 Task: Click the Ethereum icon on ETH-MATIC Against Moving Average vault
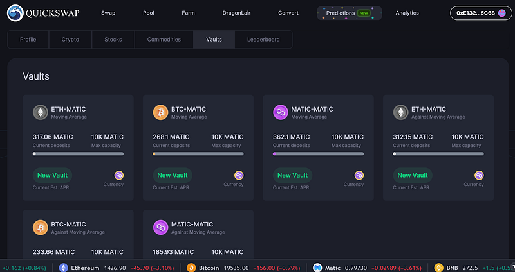tap(400, 113)
